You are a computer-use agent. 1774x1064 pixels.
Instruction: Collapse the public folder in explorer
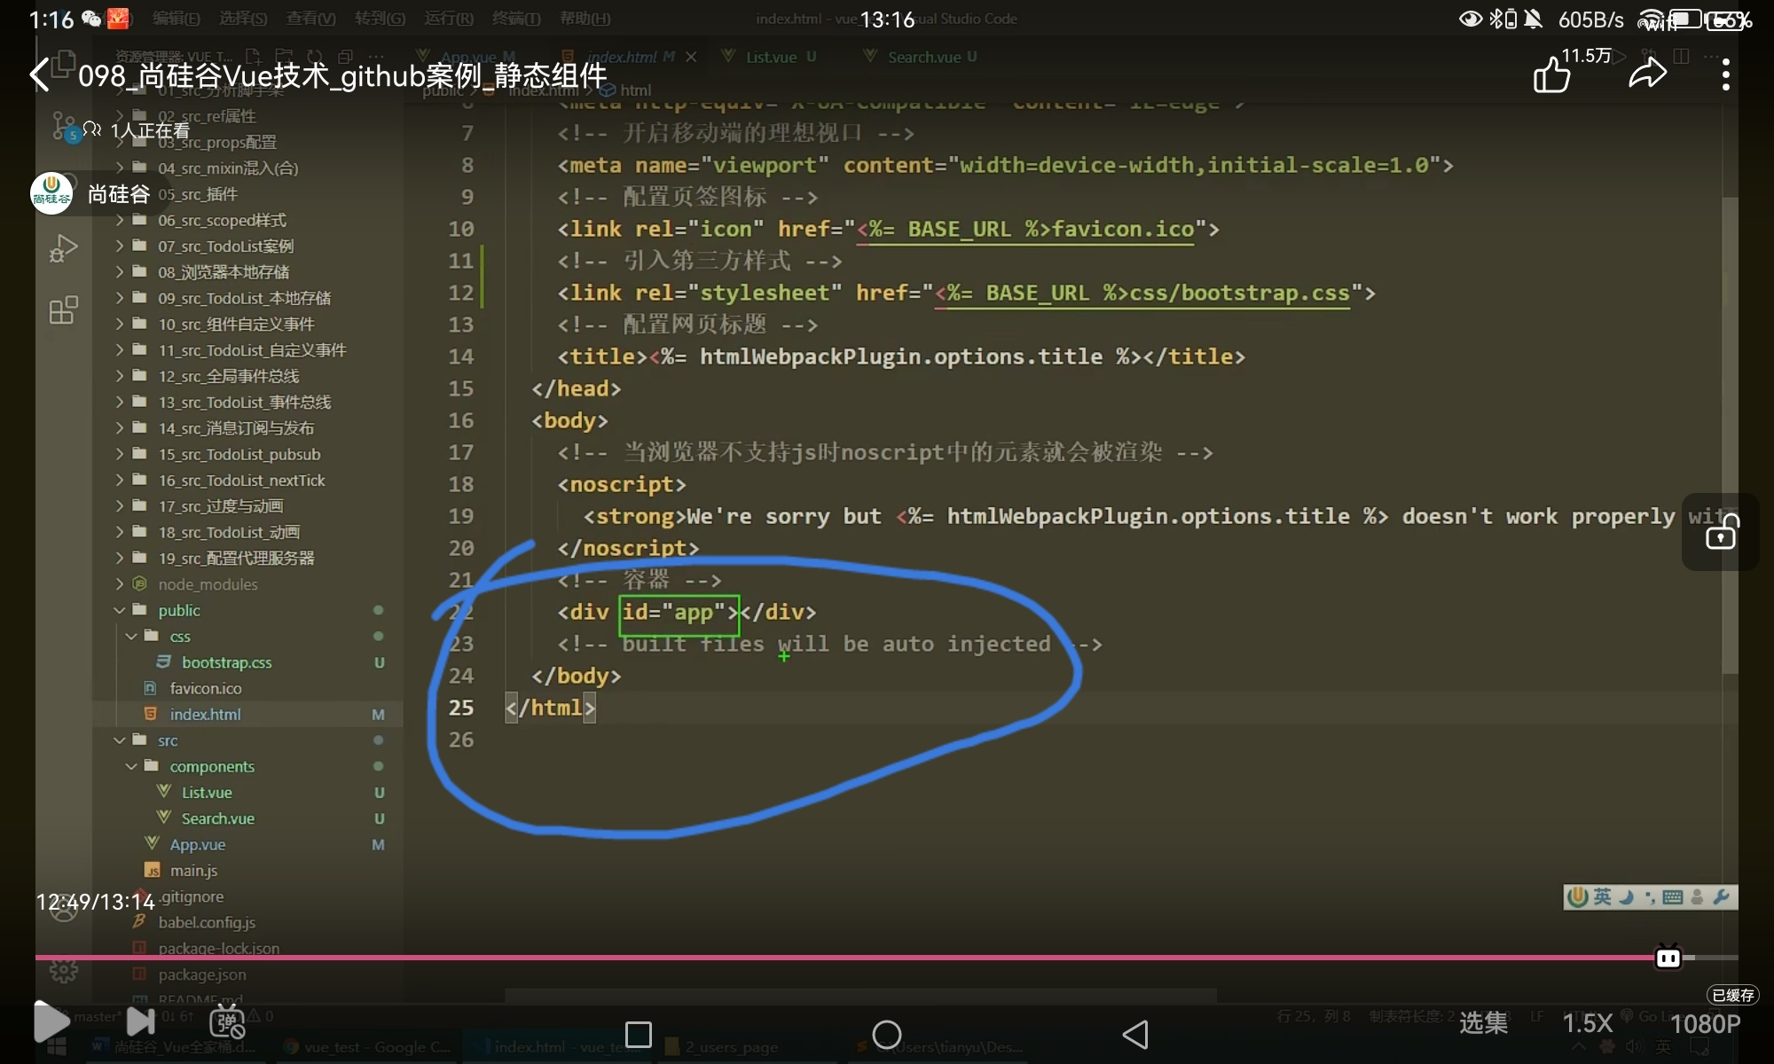click(178, 610)
